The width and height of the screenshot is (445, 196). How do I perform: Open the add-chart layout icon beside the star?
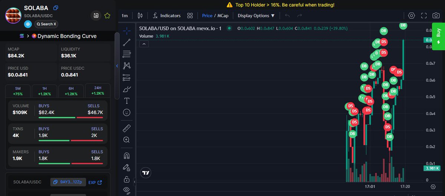tap(96, 16)
